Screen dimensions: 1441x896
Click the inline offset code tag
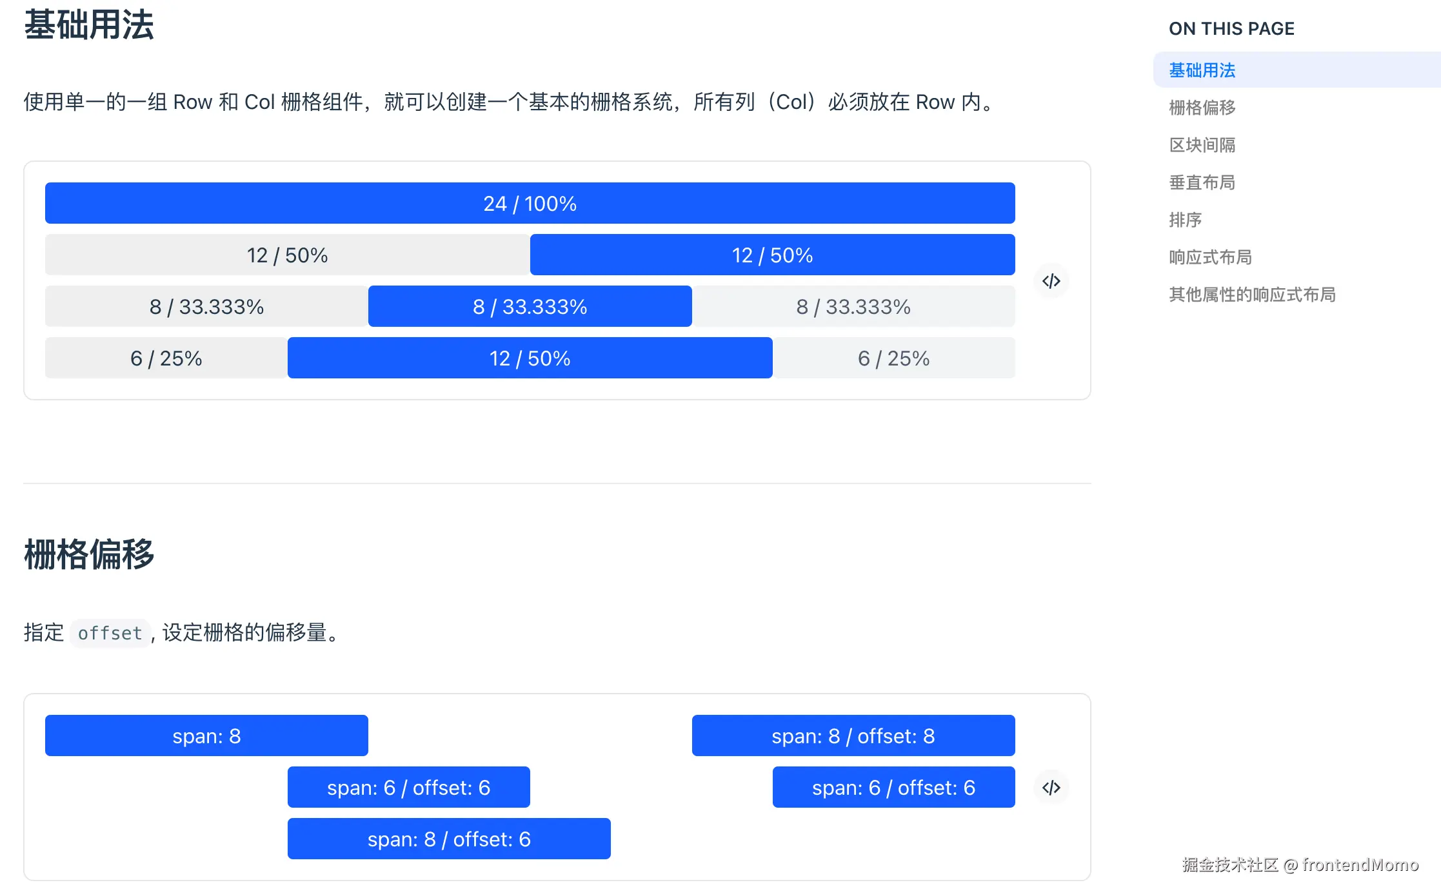tap(110, 633)
